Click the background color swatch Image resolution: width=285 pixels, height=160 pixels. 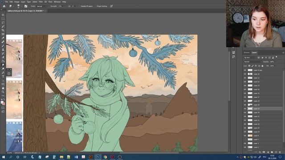click(x=4, y=104)
